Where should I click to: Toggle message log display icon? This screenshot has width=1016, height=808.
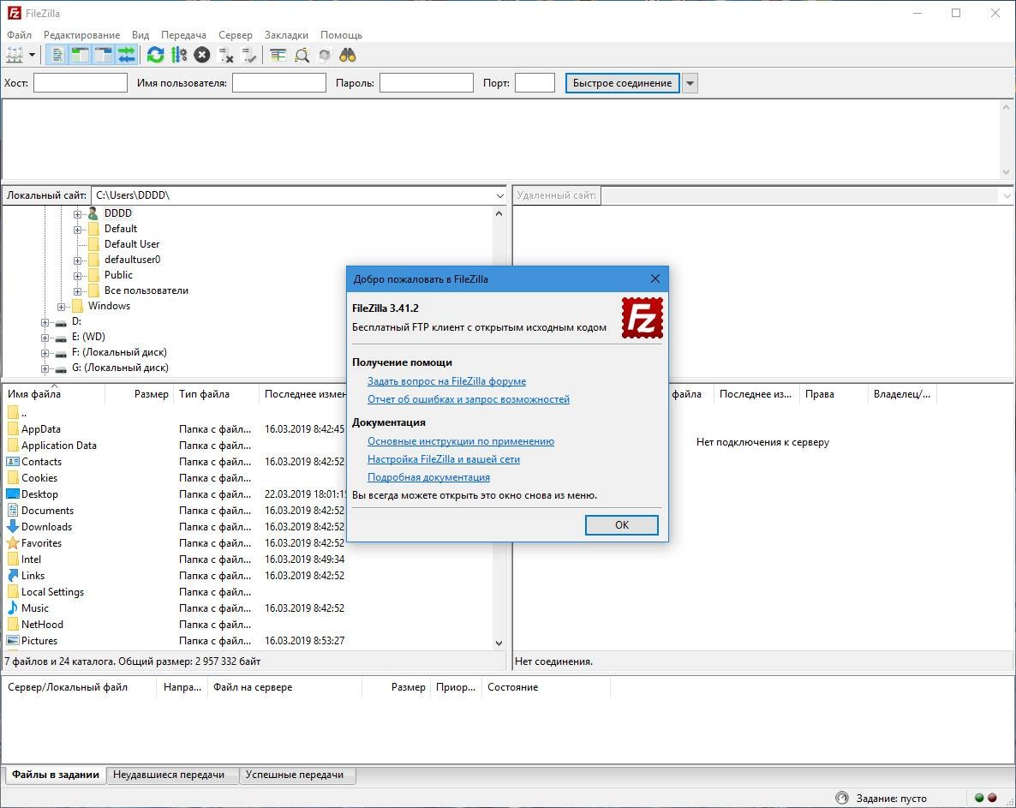[x=57, y=55]
